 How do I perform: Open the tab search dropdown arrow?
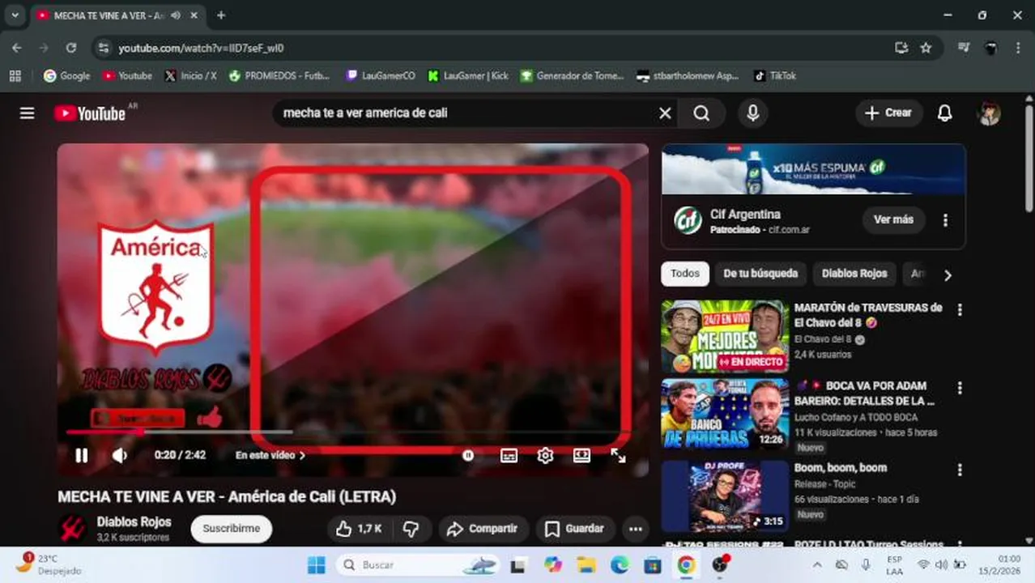pos(15,15)
